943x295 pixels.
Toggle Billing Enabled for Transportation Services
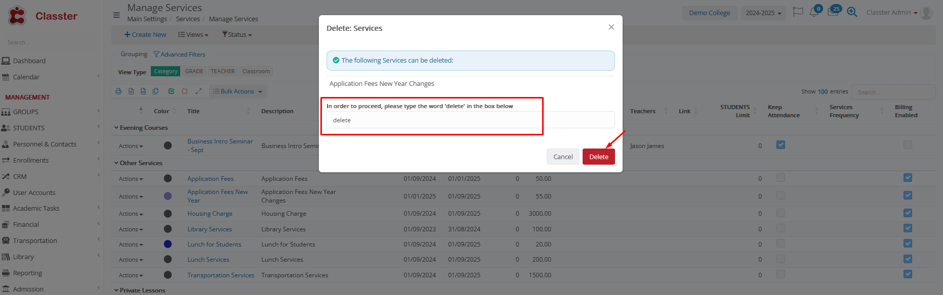[908, 274]
